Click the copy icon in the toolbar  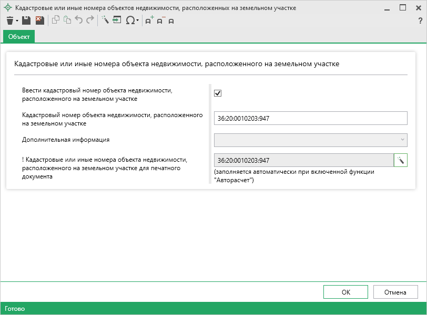click(x=56, y=20)
